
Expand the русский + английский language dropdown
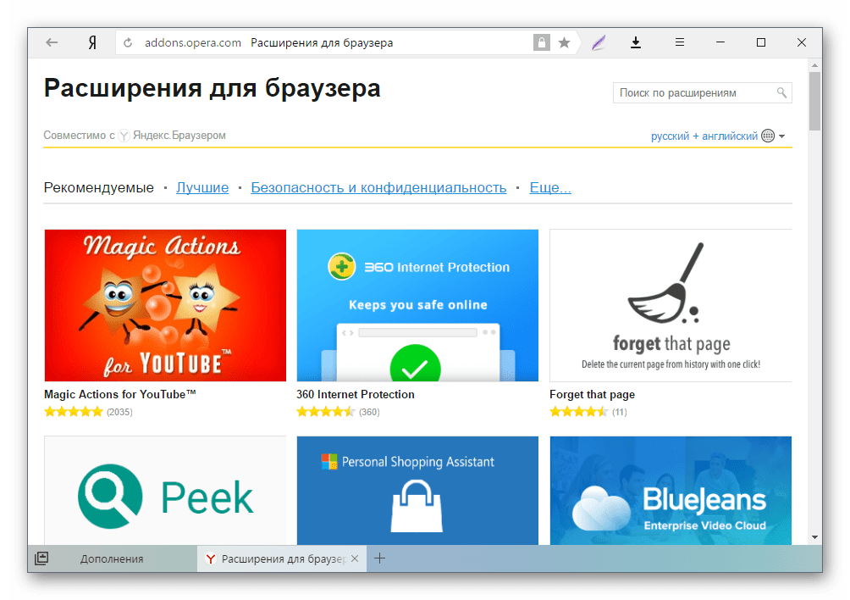point(718,136)
